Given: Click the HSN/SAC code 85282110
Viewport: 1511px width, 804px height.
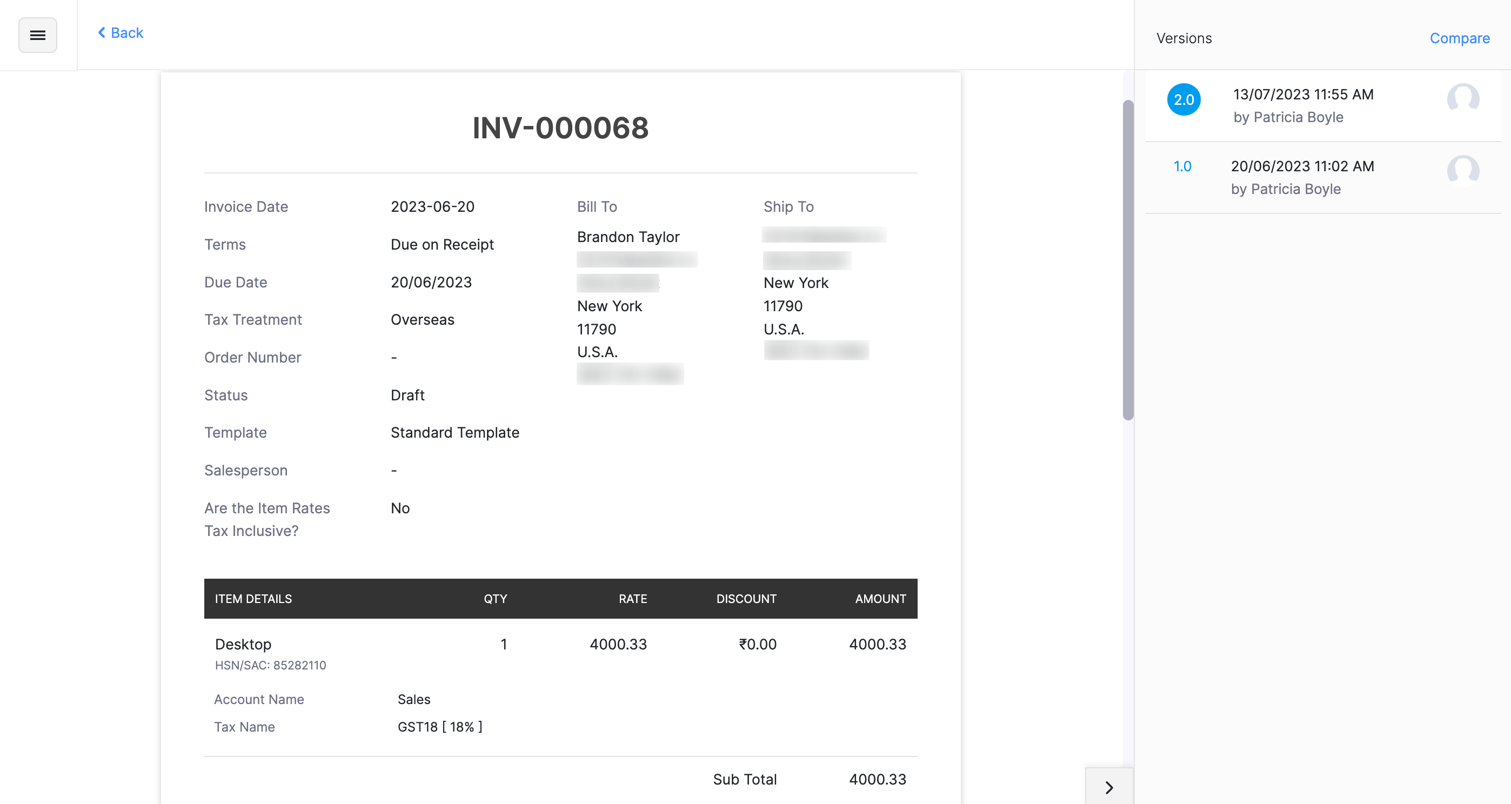Looking at the screenshot, I should tap(271, 666).
